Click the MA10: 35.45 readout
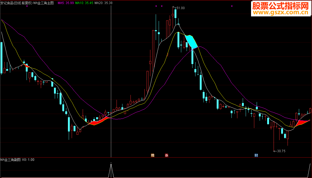312x178 pixels. click(84, 3)
